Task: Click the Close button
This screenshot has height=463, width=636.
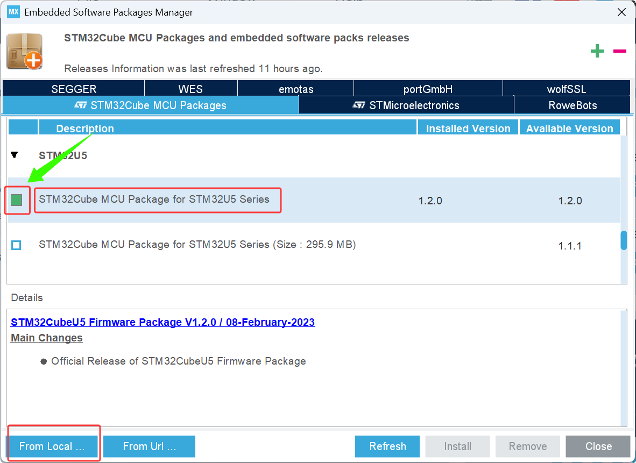Action: [x=598, y=446]
